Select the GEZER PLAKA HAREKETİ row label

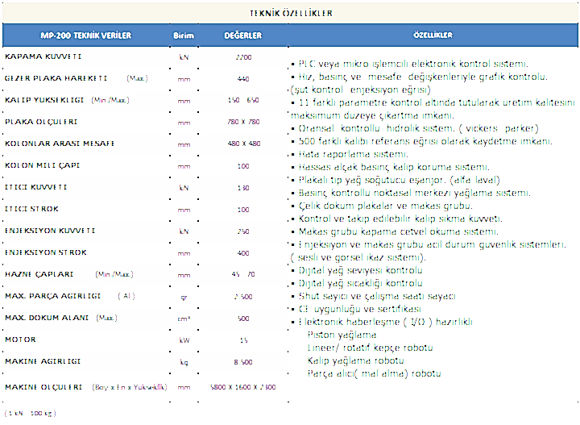point(56,79)
